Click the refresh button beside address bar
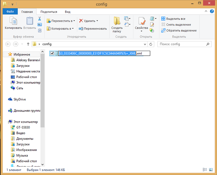Viewport: 217px width, 175px height. point(151,44)
